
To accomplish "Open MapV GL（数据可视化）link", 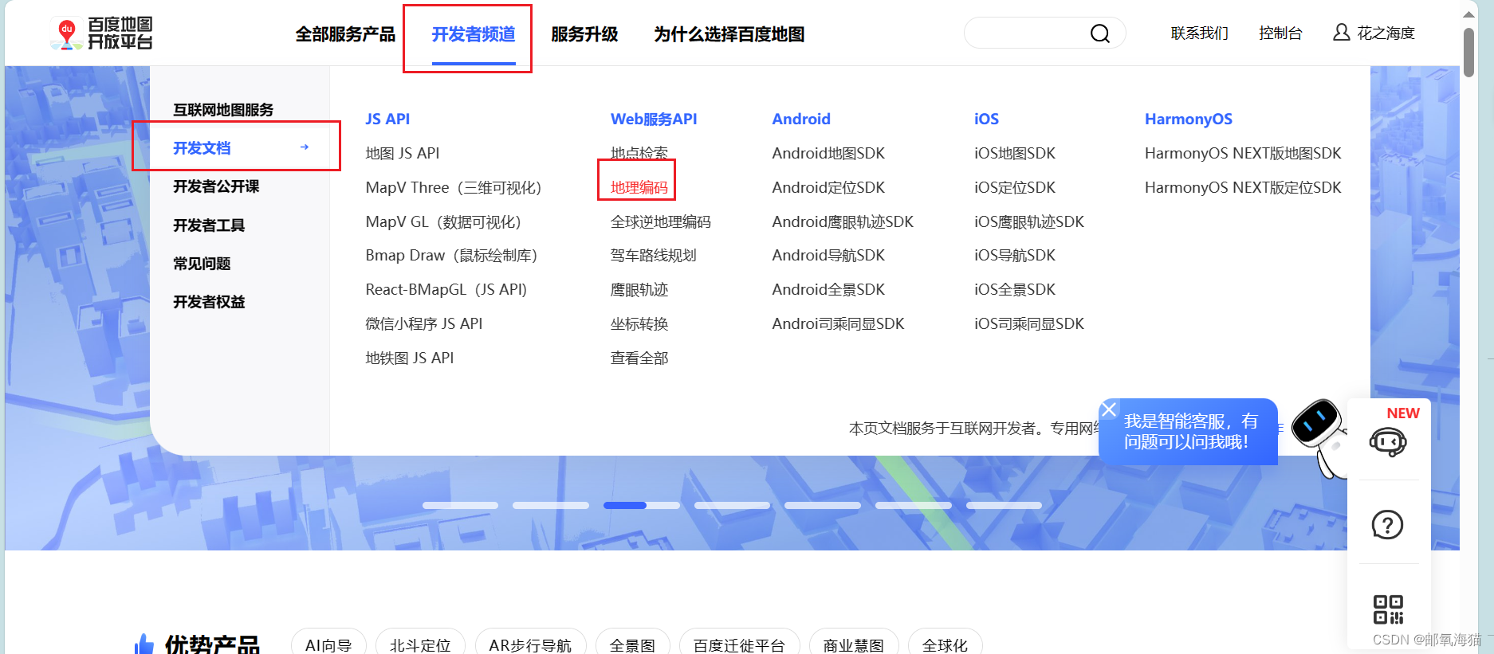I will 443,221.
